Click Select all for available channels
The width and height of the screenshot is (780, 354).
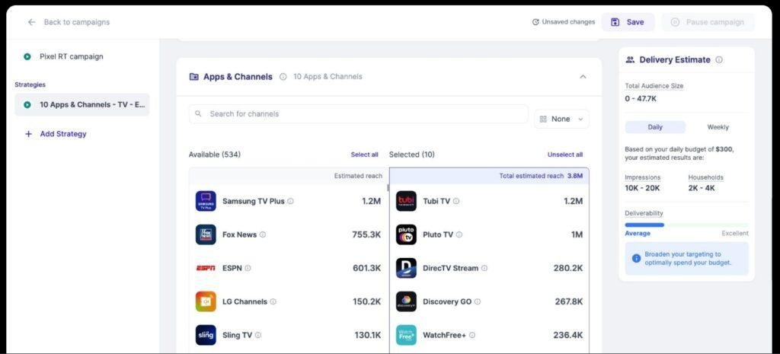[x=364, y=155]
